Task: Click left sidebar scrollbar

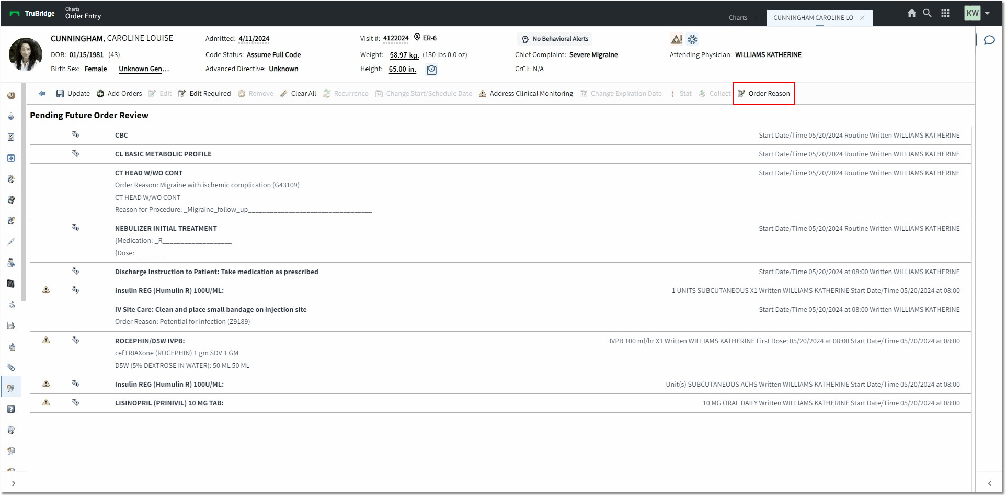Action: point(23,192)
